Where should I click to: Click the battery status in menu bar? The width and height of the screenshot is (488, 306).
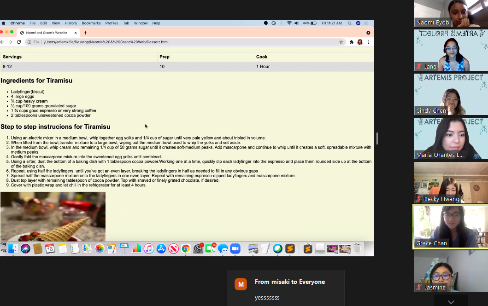310,23
